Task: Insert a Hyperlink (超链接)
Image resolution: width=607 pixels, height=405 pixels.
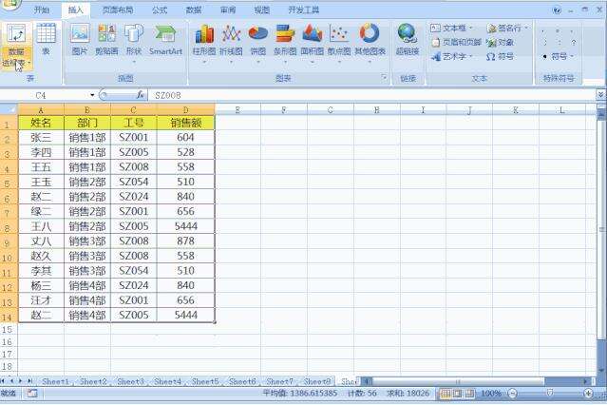Action: 408,40
